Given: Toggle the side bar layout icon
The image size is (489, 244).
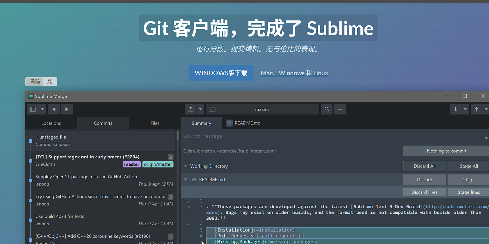Looking at the screenshot, I should 33,109.
